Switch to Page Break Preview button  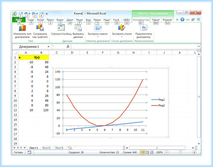152,152
